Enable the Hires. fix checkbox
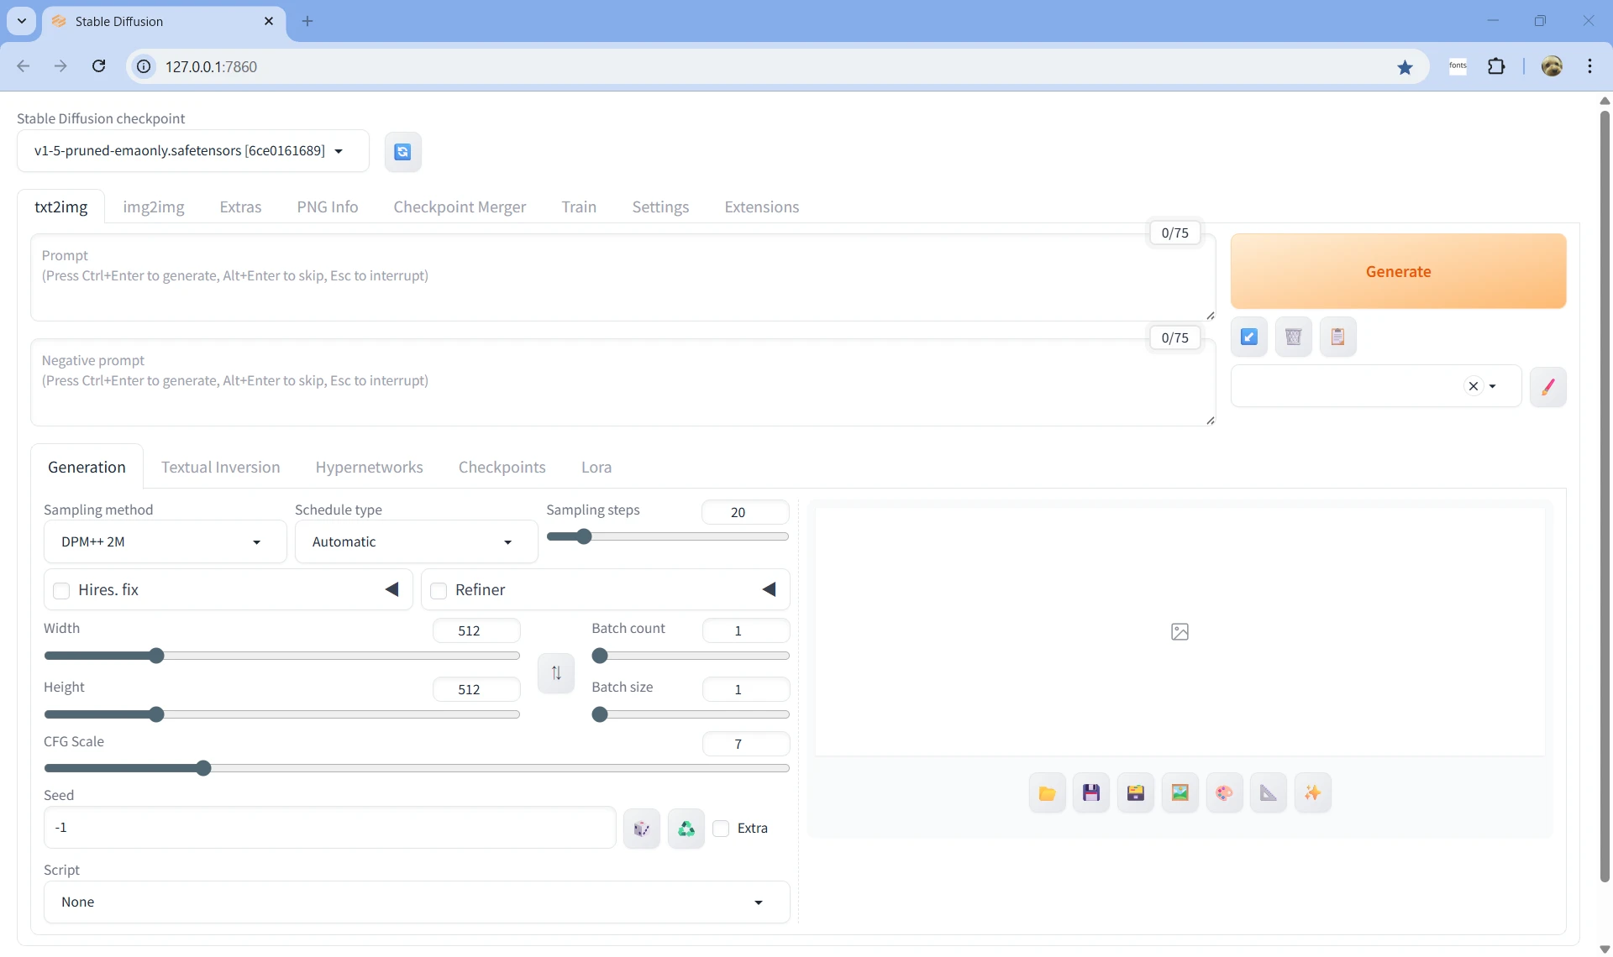1613x957 pixels. 61,590
